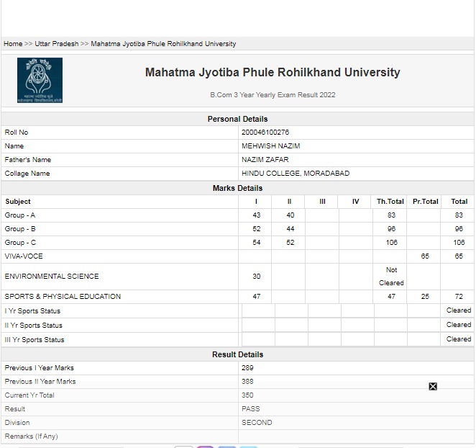Screen dimensions: 476x448
Task: Select the SECOND division value
Action: coord(257,423)
